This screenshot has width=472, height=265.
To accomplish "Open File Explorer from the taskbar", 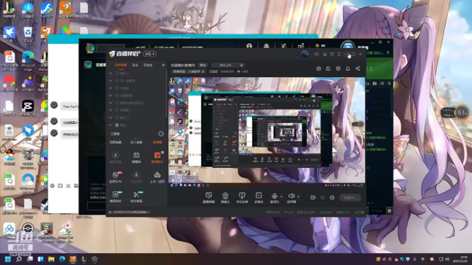I will coord(51,259).
